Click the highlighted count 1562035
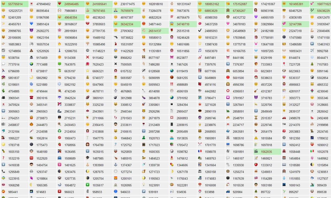This screenshot has height=198, width=331. pos(266,152)
